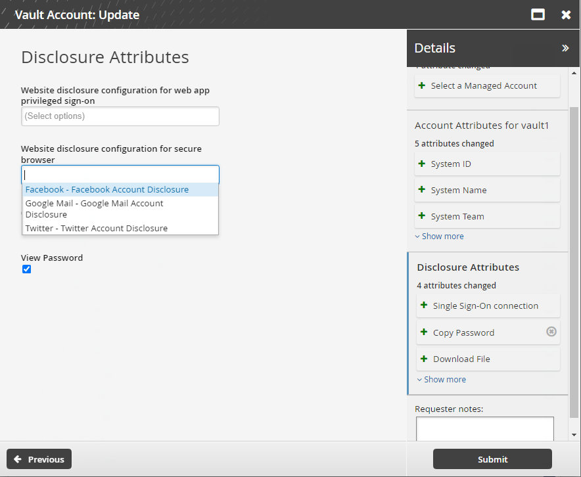Click the Details panel scroll down arrow

pos(574,434)
